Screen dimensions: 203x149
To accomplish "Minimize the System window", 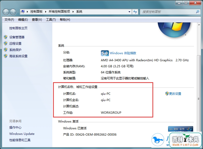I will [179, 3].
